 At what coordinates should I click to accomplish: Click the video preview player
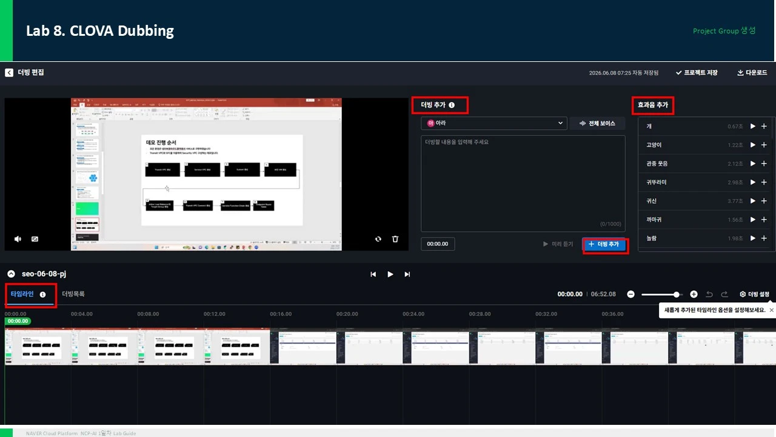tap(207, 174)
